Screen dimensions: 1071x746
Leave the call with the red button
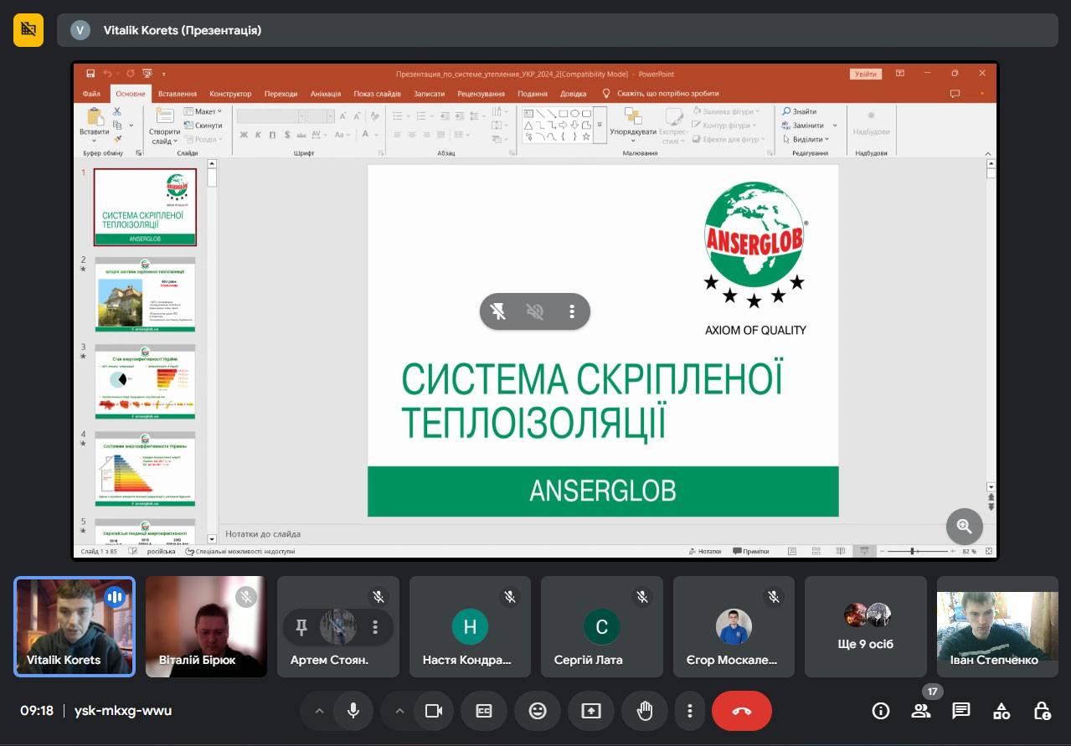point(742,711)
